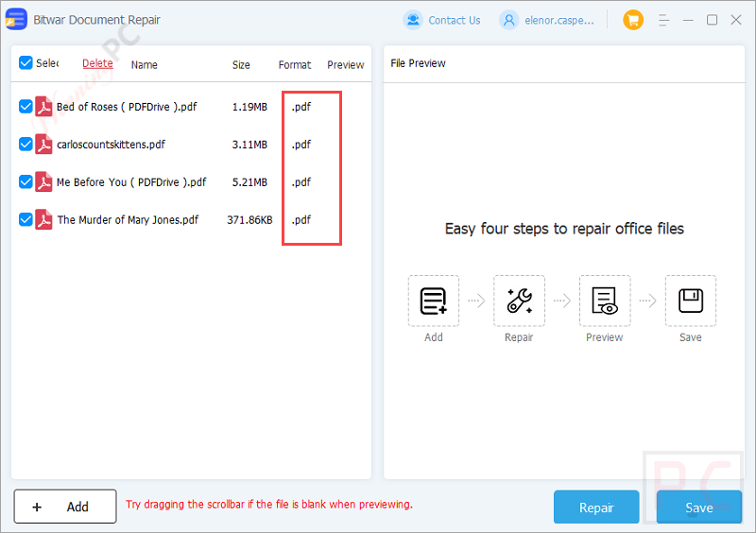
Task: Click the 1.19MB size value
Action: (x=249, y=107)
